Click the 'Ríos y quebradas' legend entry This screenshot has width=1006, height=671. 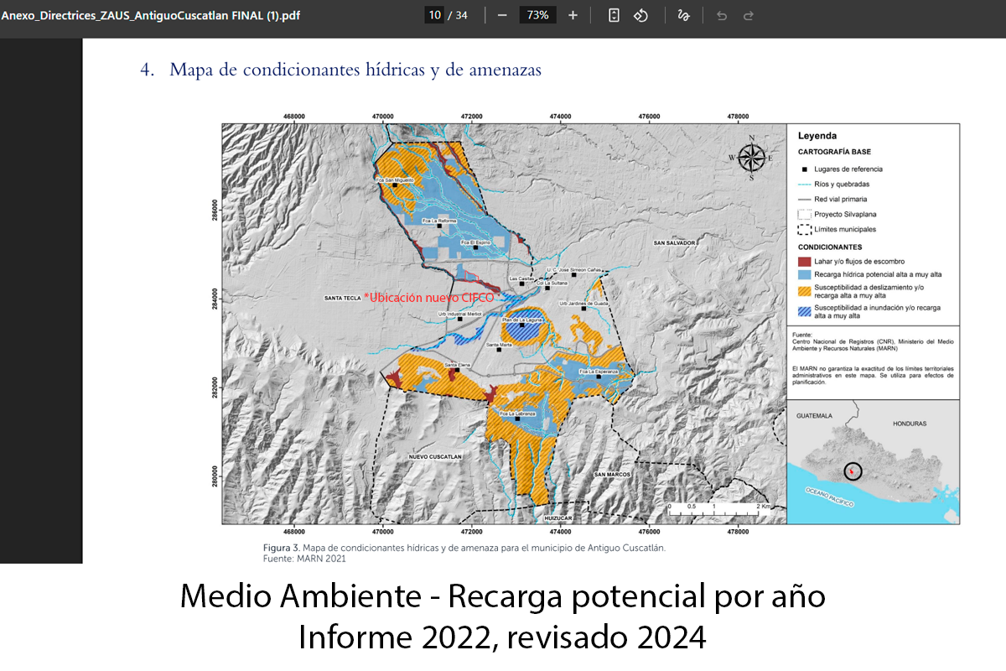842,184
